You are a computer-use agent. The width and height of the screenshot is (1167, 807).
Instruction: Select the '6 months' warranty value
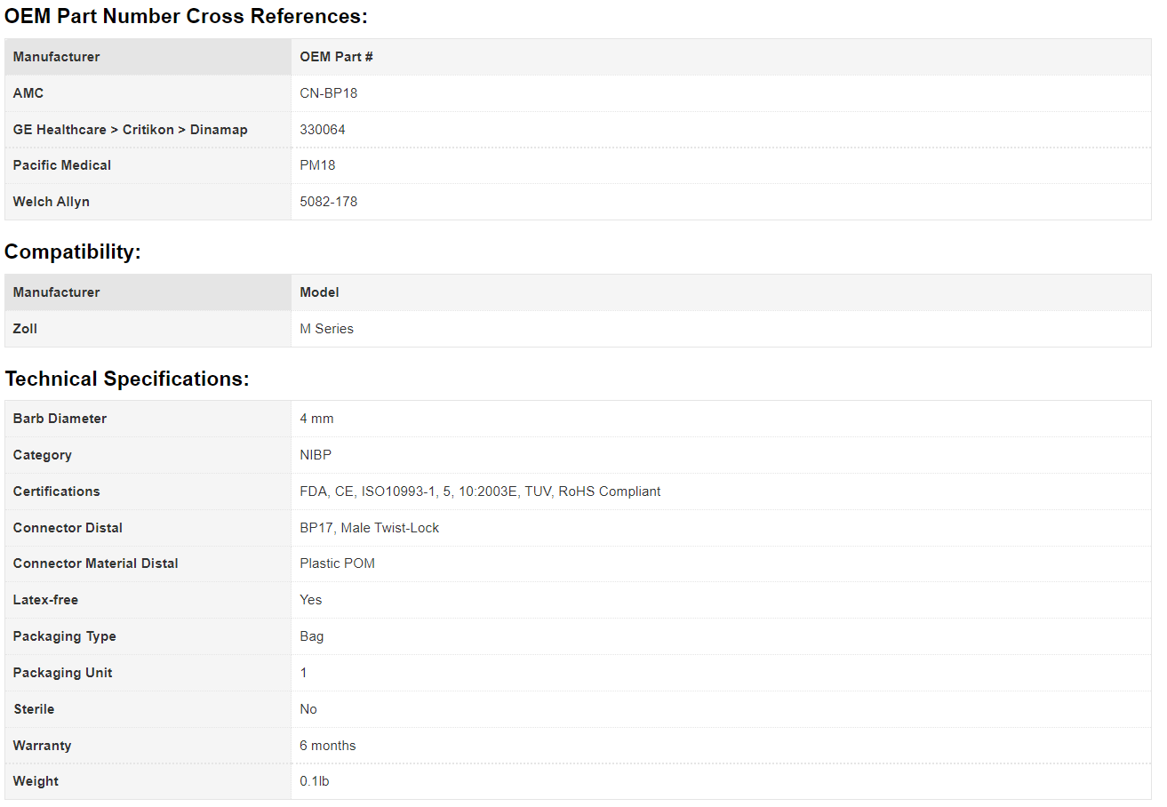pos(328,746)
